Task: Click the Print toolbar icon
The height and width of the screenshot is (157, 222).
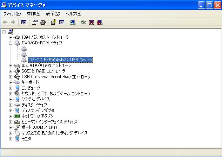Action: [x=43, y=22]
